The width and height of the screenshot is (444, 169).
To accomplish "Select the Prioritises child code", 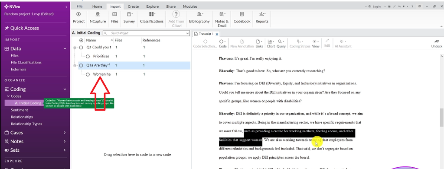I will point(101,56).
